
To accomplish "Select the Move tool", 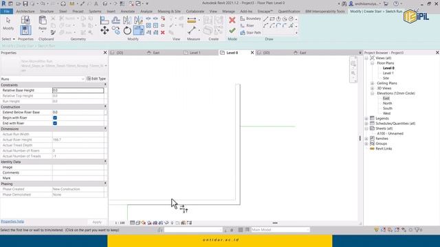I will (104, 30).
